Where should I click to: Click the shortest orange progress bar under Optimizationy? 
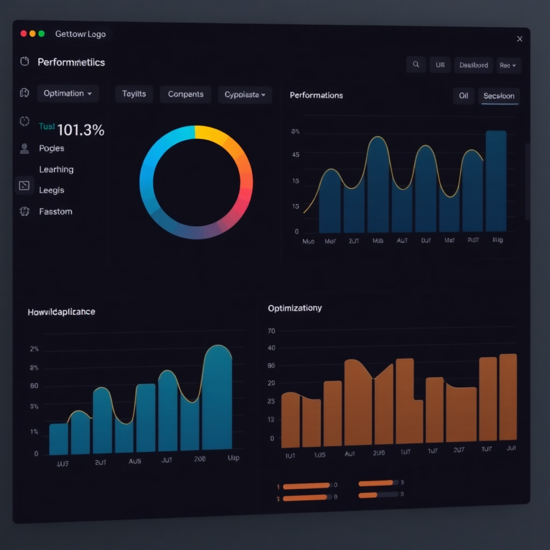368,495
